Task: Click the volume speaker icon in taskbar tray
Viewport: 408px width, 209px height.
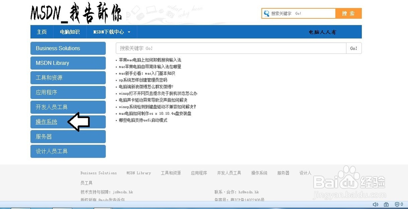Action: pyautogui.click(x=375, y=205)
